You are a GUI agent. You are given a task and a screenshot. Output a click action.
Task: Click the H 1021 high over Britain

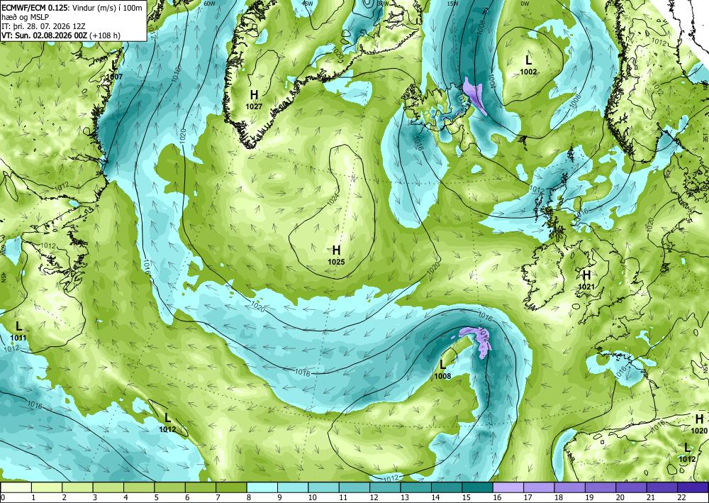[586, 280]
